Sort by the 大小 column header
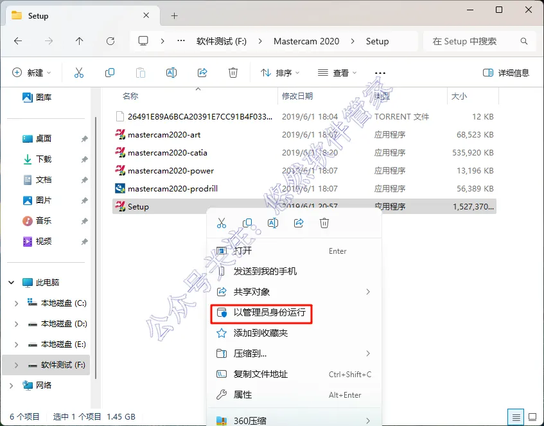The width and height of the screenshot is (544, 426). point(459,96)
